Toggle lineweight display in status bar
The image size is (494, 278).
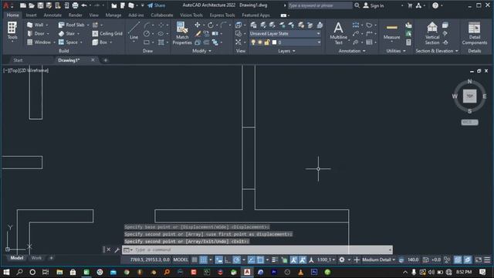(x=275, y=259)
